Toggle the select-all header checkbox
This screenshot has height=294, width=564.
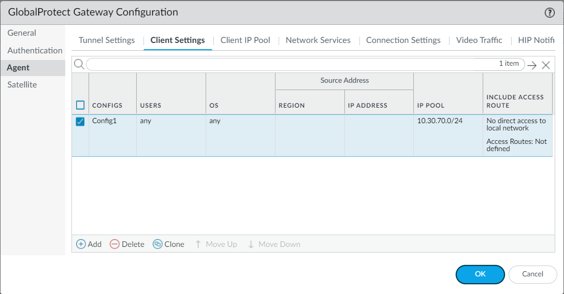pos(80,105)
